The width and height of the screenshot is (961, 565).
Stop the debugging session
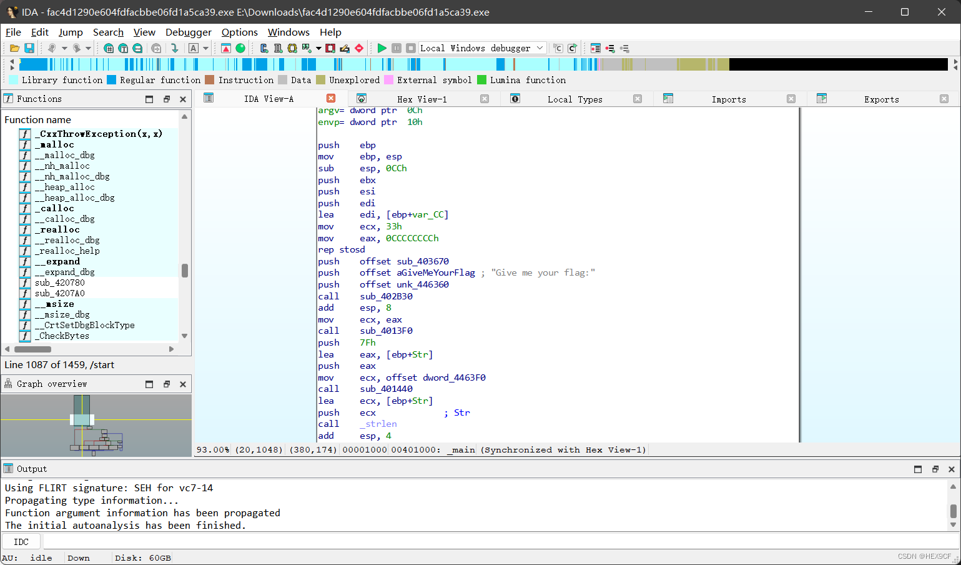(410, 48)
